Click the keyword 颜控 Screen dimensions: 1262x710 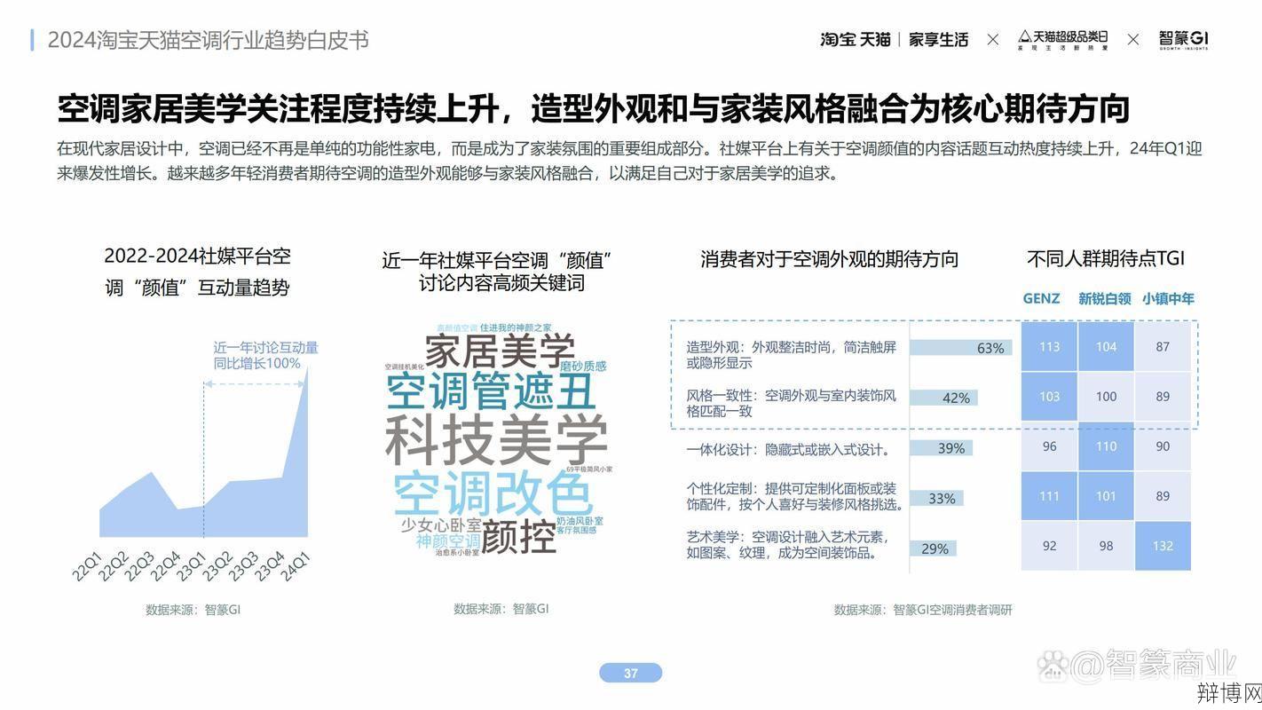(x=518, y=536)
